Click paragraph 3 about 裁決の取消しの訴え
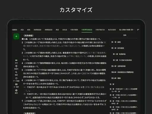Viewport: 152px width, 114px height. (x=64, y=56)
